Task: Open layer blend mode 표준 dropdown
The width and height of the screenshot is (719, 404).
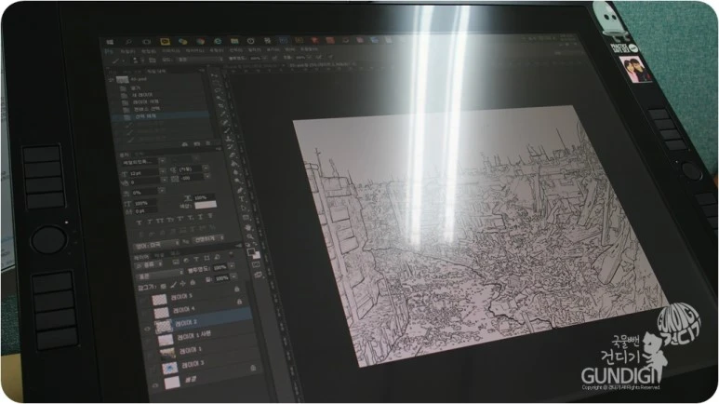Action: click(158, 276)
